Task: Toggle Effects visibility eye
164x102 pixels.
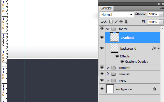Action: [117, 56]
